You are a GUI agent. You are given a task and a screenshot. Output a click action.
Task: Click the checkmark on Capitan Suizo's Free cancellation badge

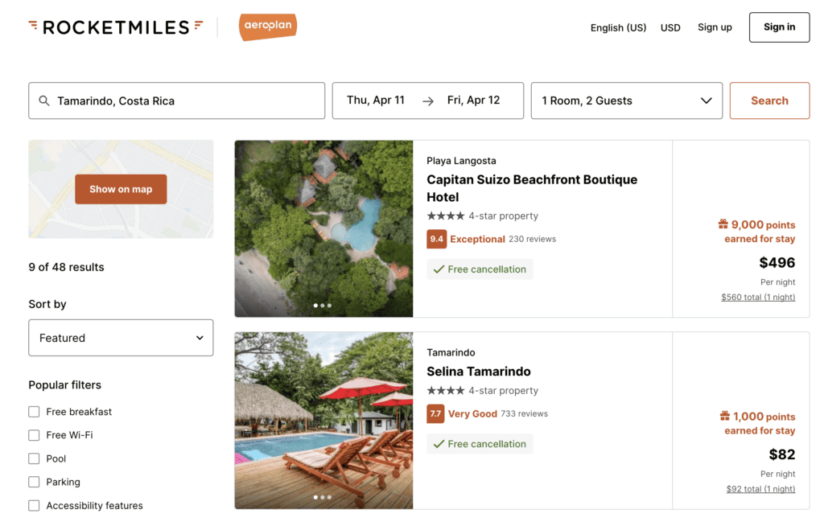click(x=439, y=269)
